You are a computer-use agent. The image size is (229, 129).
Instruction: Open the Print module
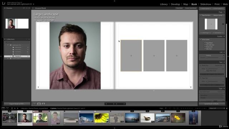217,4
